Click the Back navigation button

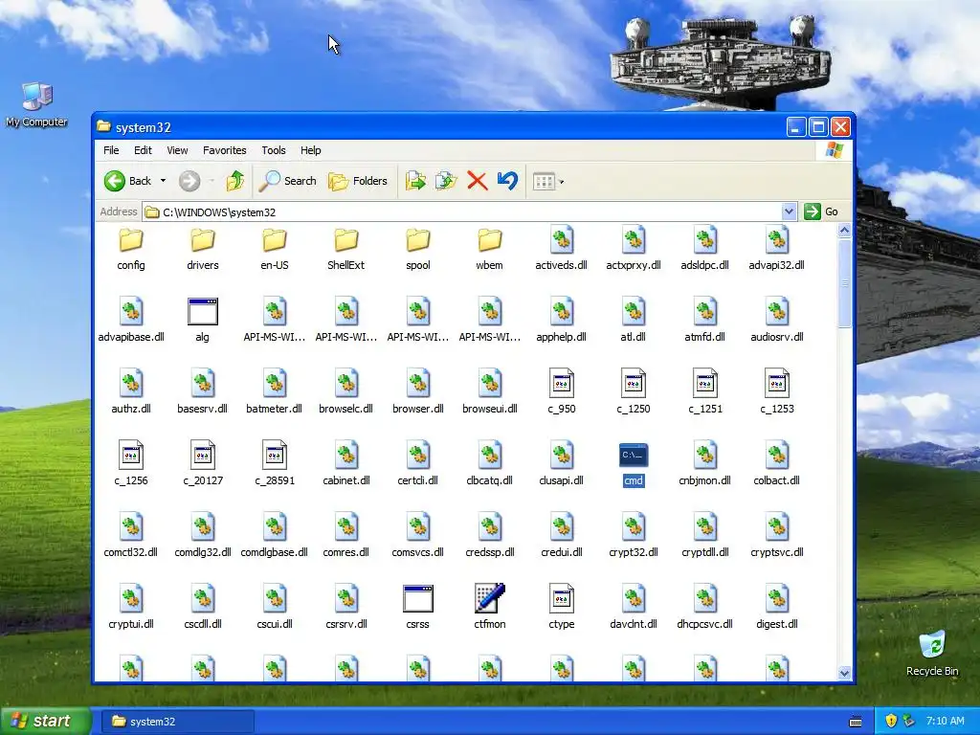pos(128,181)
